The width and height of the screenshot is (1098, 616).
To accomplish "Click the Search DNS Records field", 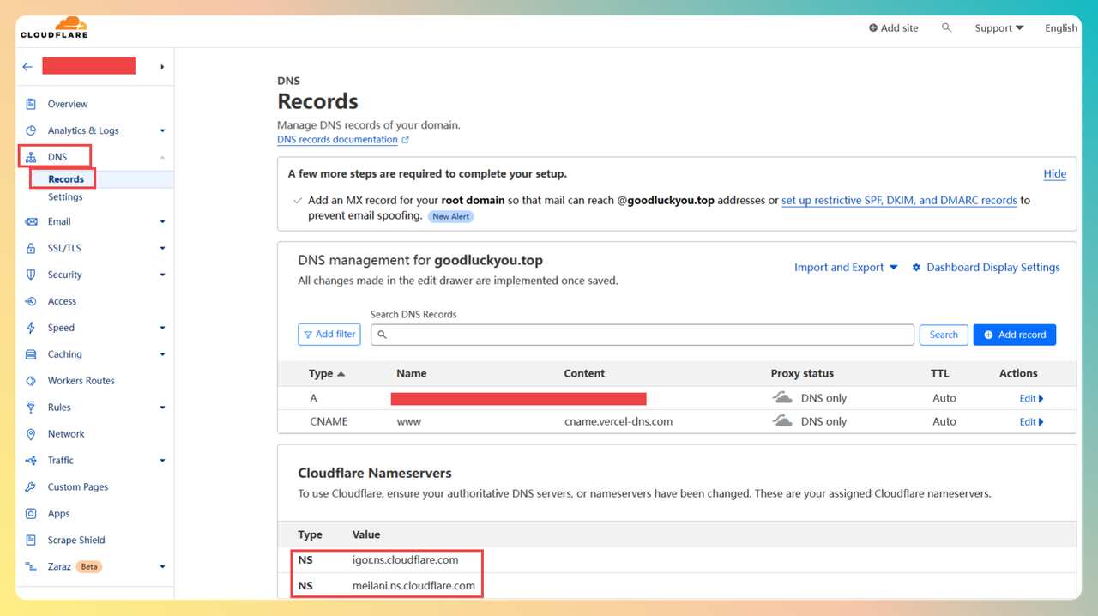I will pyautogui.click(x=642, y=335).
